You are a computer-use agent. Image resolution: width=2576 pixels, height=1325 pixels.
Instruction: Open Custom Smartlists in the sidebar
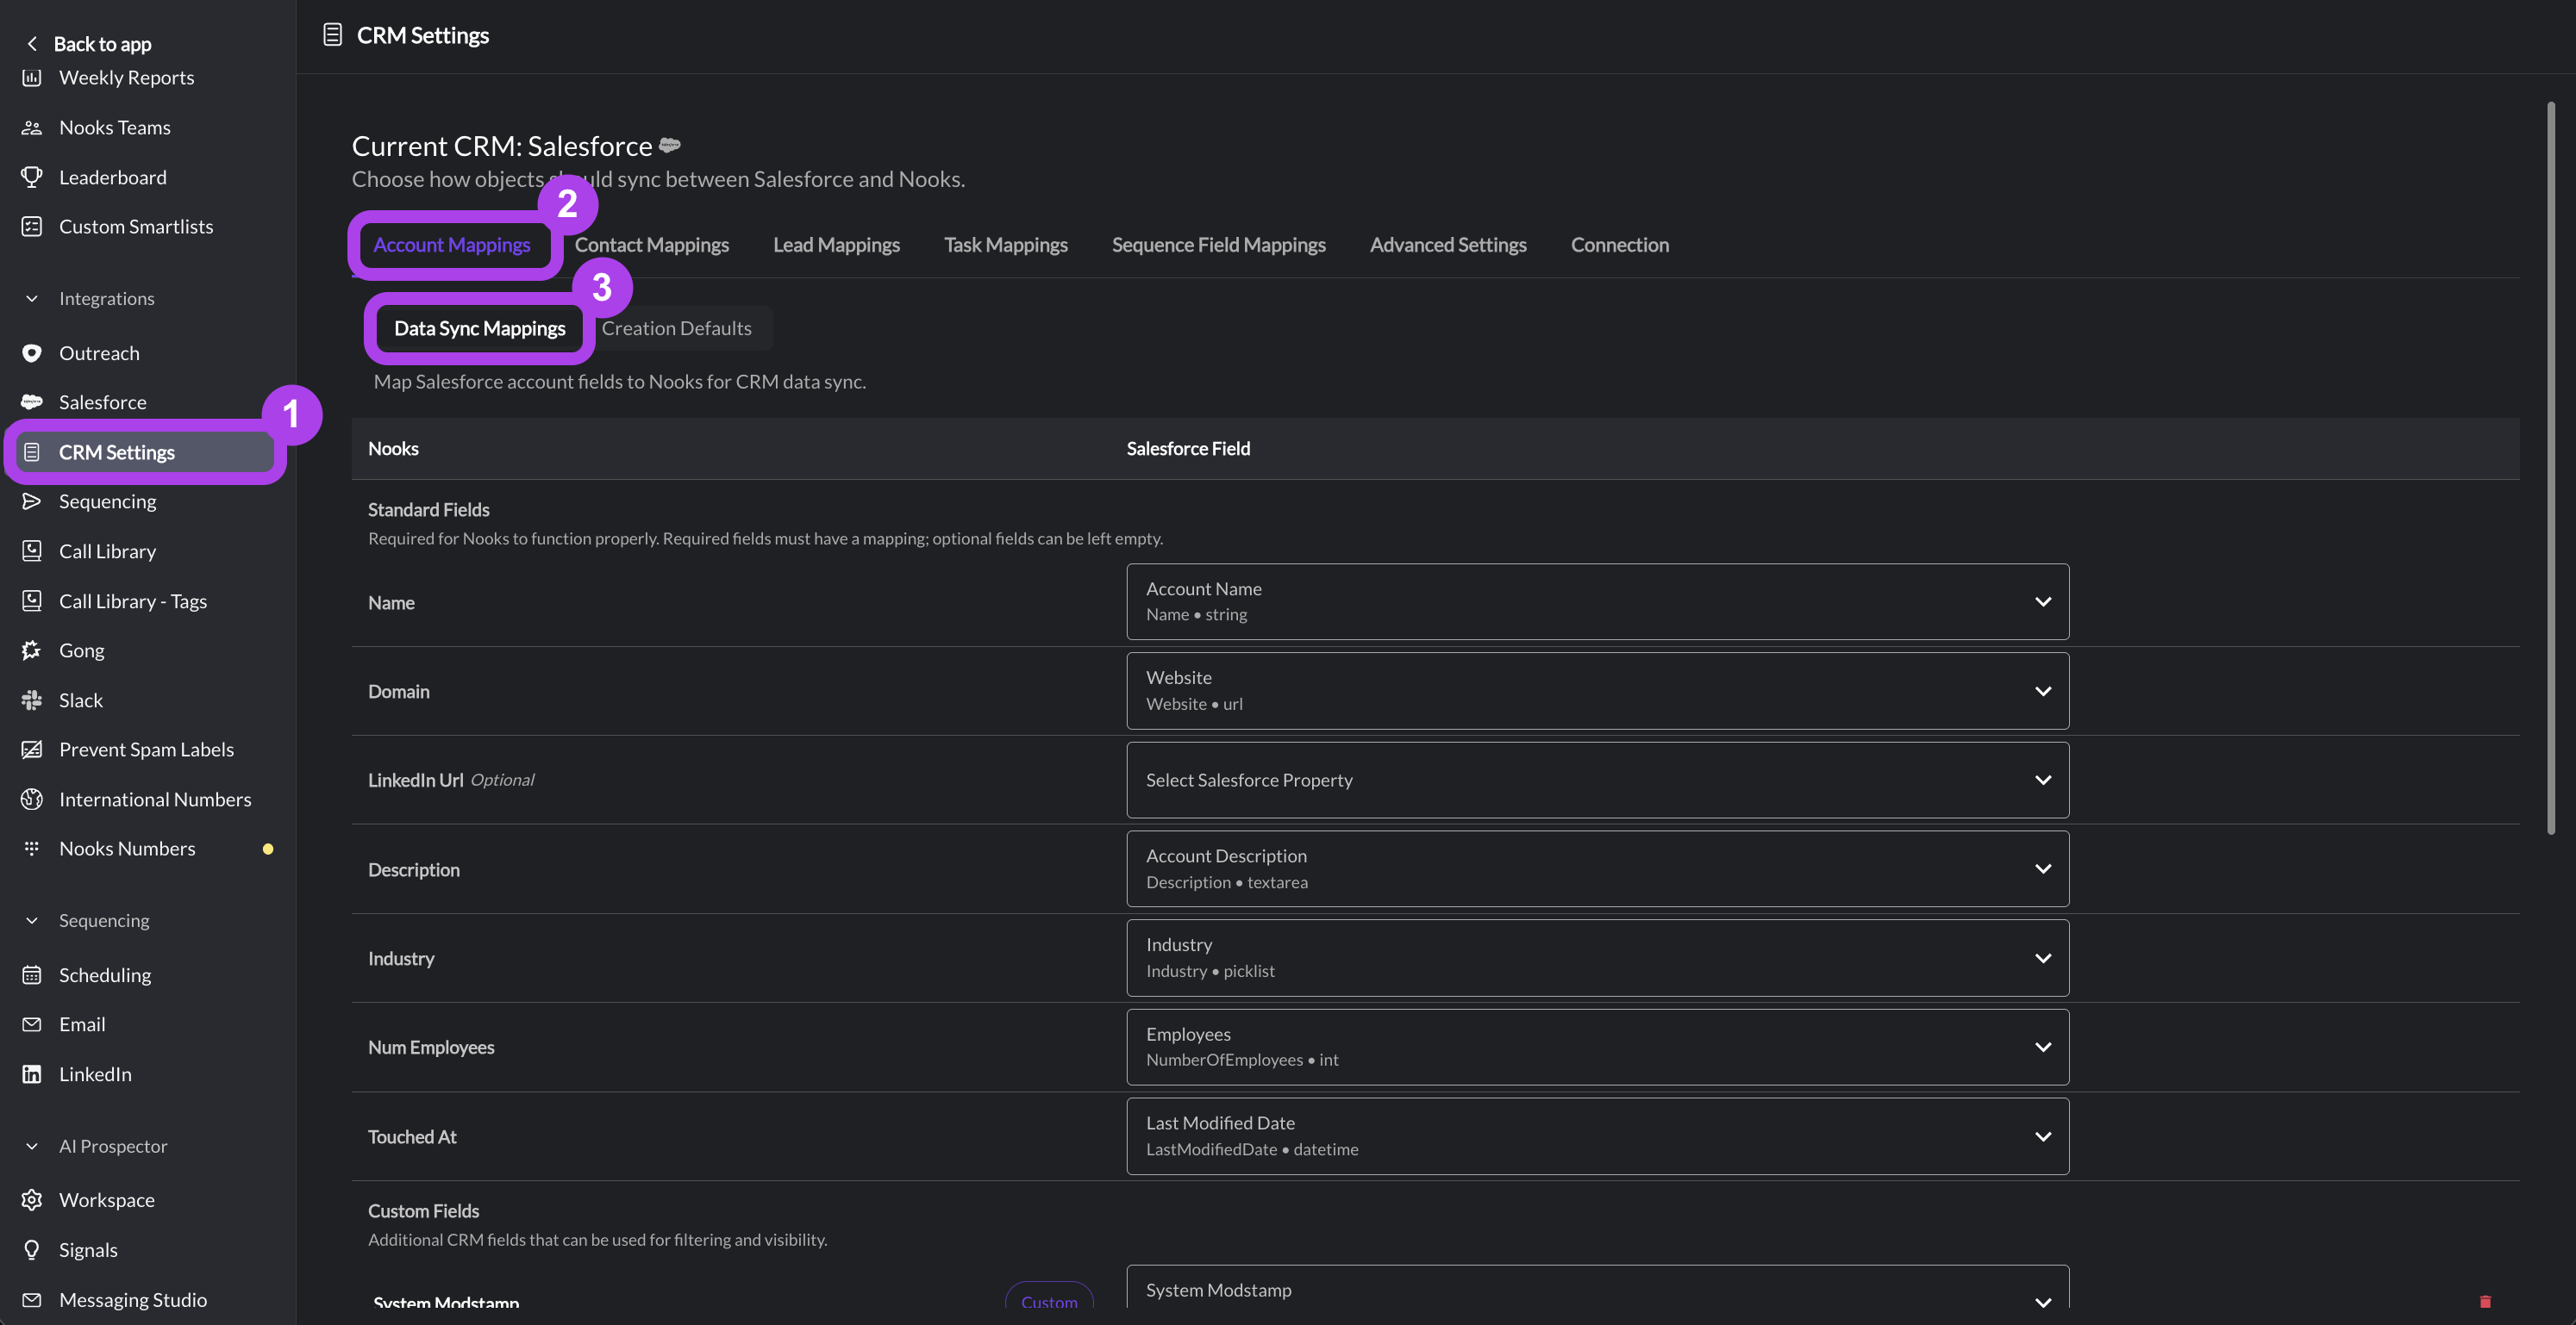tap(136, 227)
